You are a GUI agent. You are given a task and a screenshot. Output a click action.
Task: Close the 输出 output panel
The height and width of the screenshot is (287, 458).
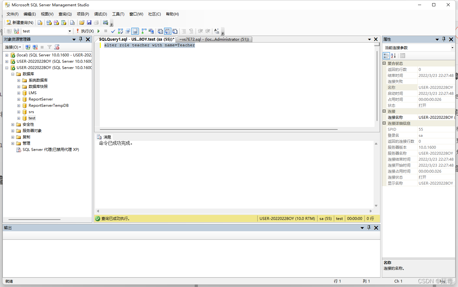pos(376,228)
